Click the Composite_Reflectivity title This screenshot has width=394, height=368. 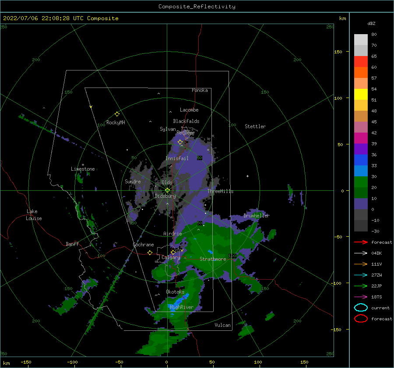(x=197, y=7)
